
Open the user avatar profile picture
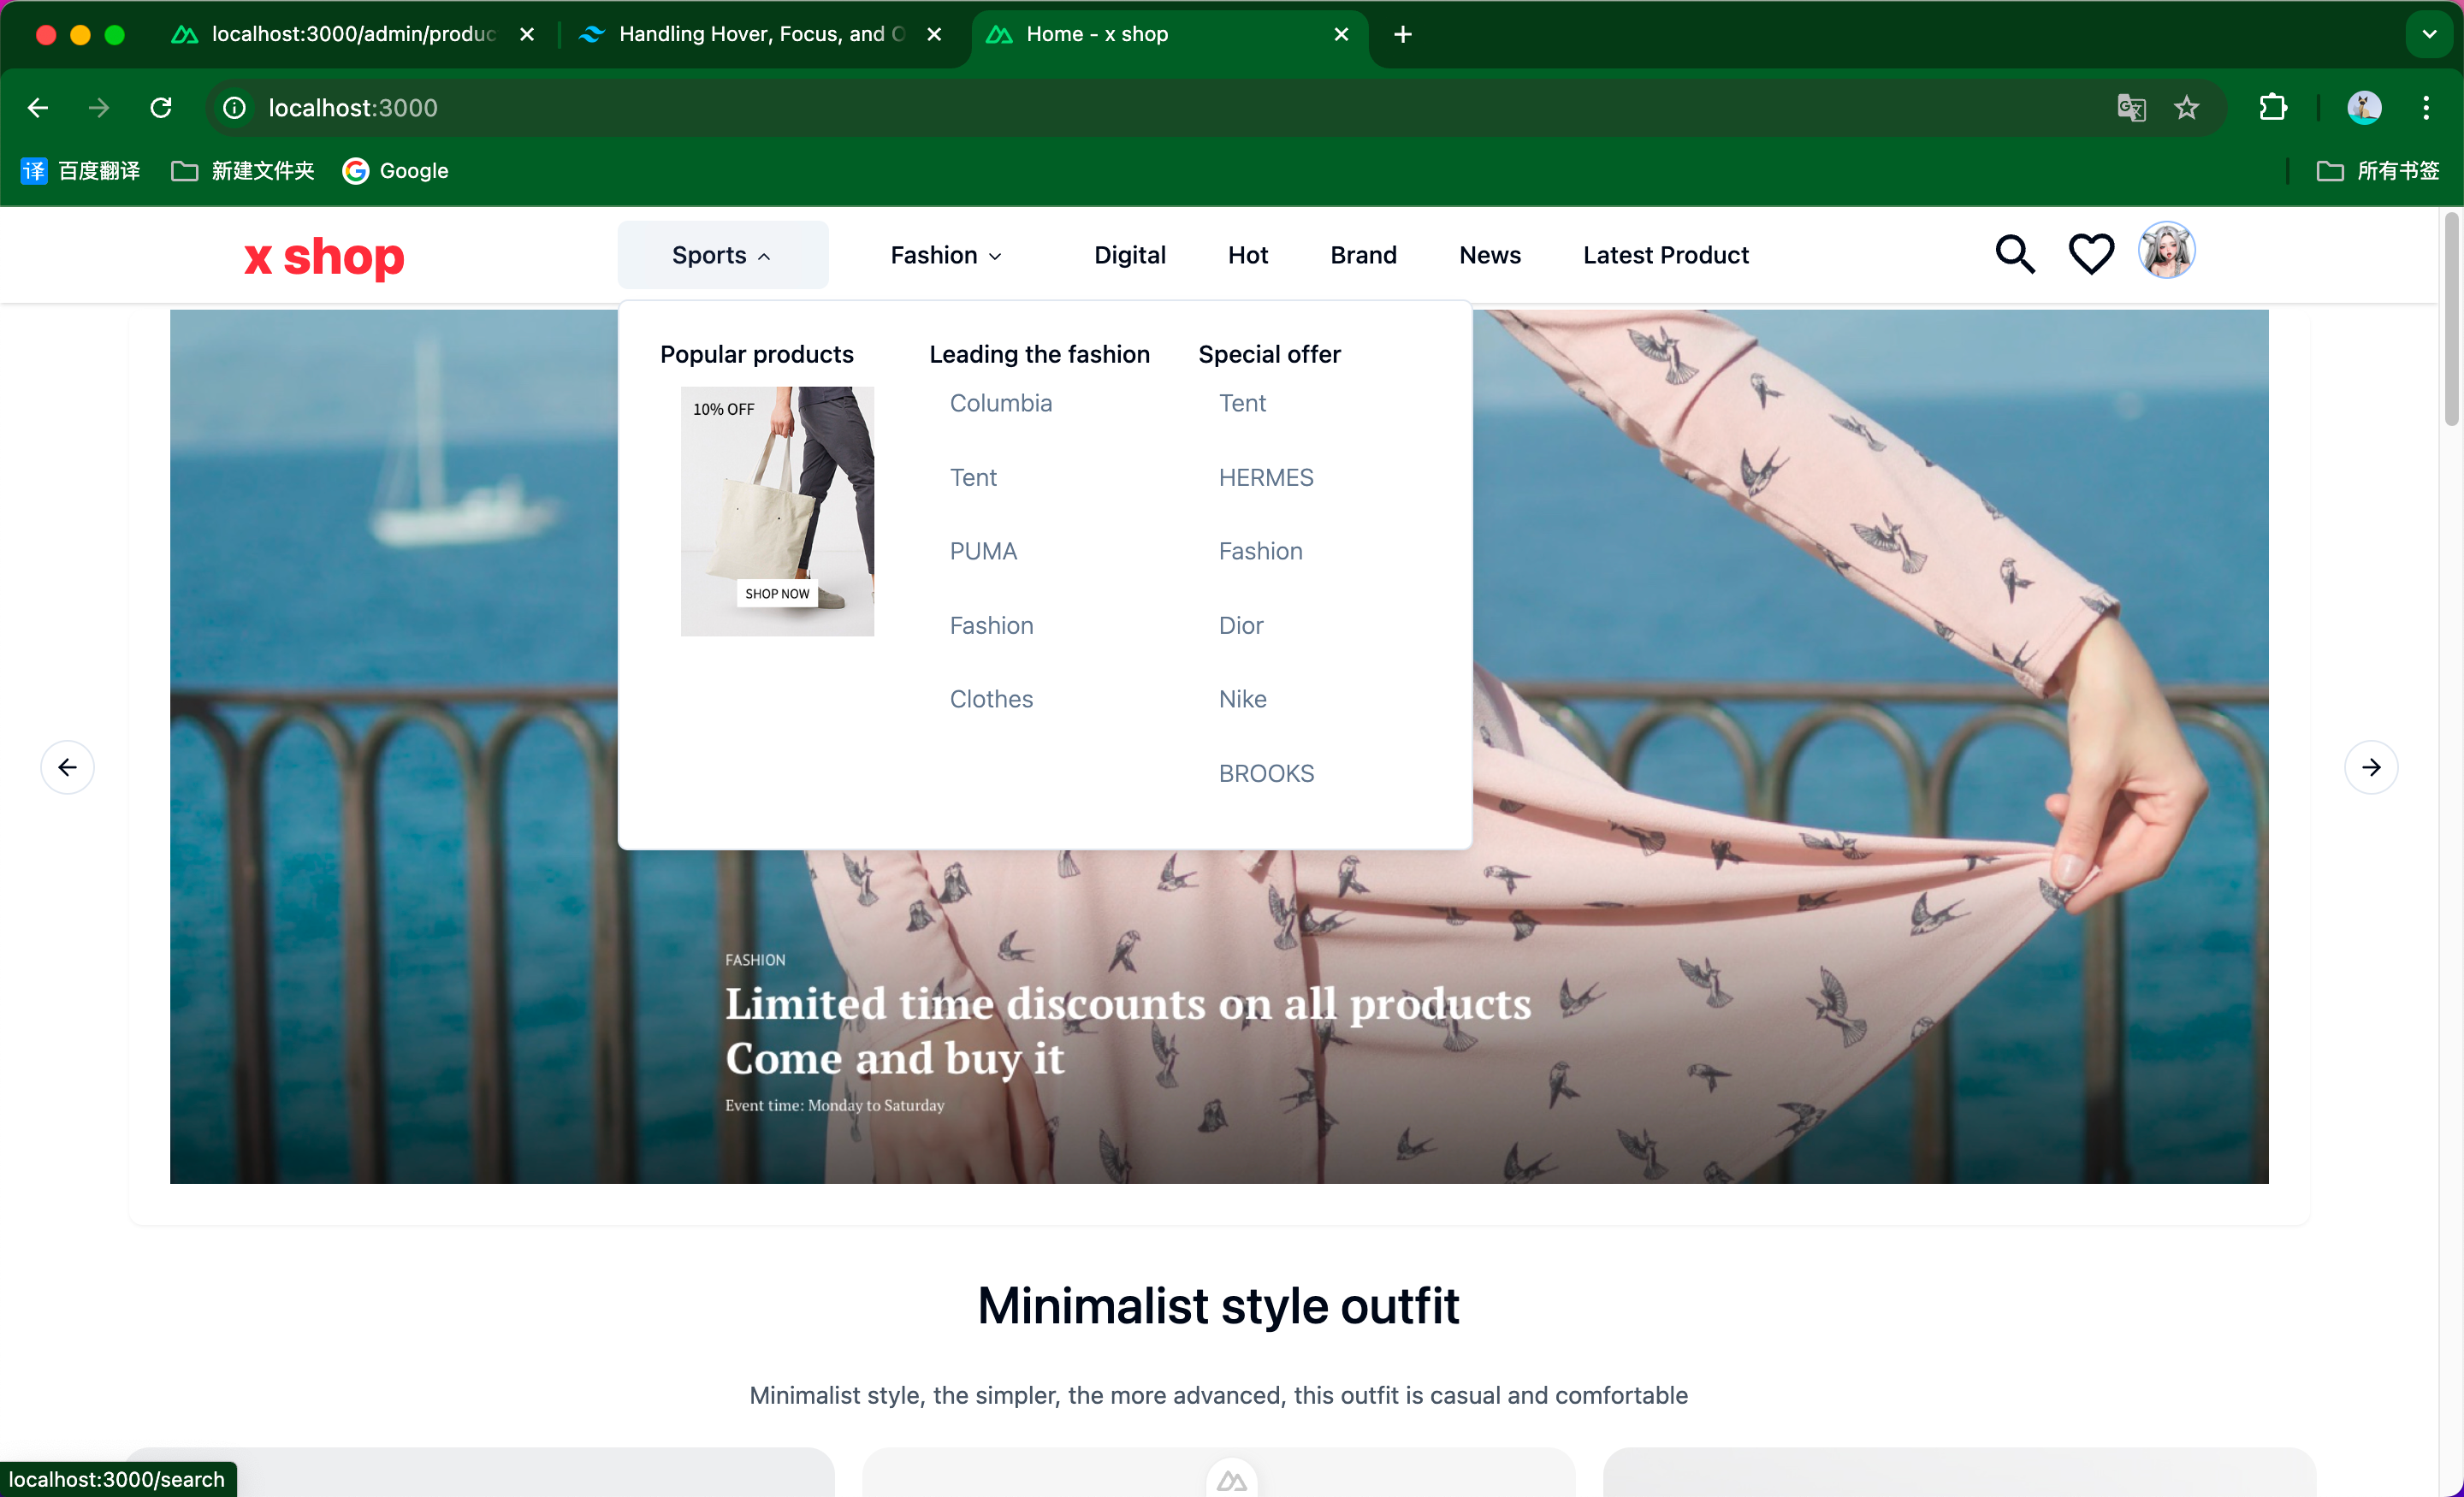tap(2166, 250)
